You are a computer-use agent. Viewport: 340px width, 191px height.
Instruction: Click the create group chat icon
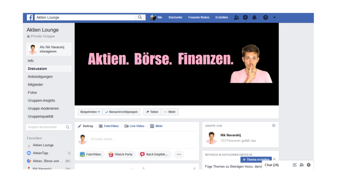(301, 165)
